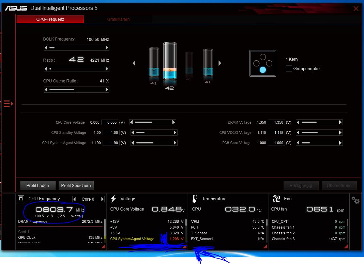Lower PCH Core Voltage with left arrow
This screenshot has width=364, height=264.
[x=298, y=143]
